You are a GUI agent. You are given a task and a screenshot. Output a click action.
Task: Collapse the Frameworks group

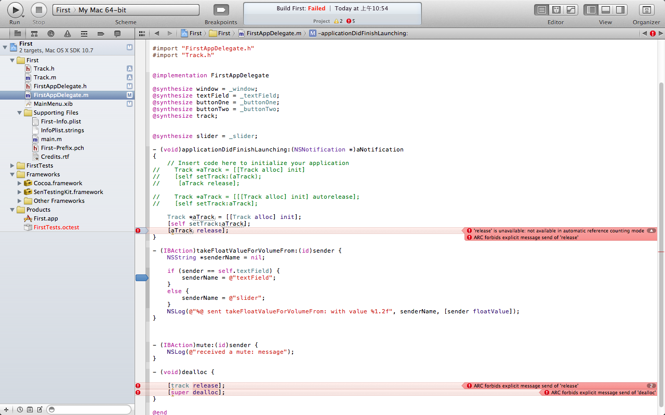pos(12,174)
